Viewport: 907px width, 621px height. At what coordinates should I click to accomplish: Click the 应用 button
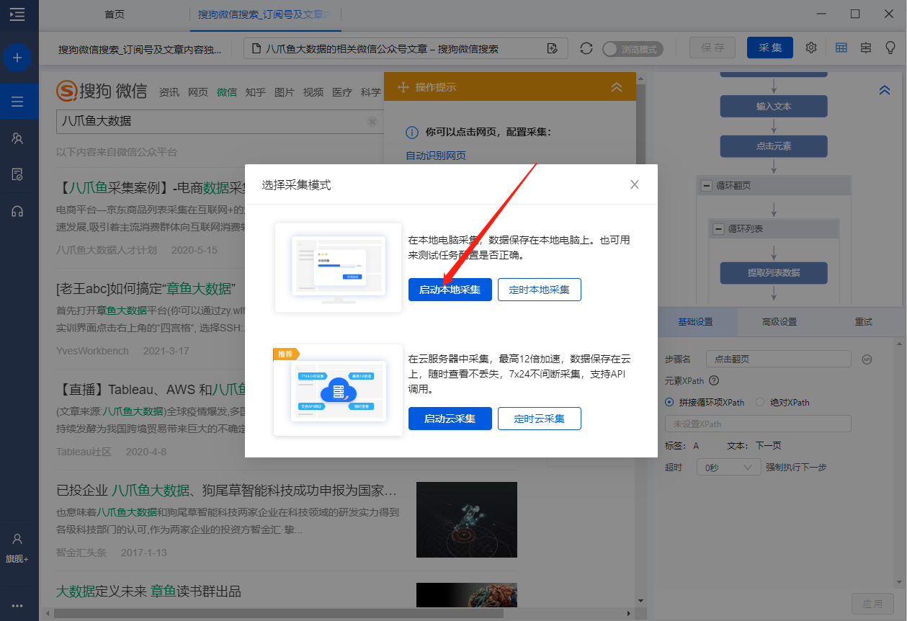pos(873,604)
